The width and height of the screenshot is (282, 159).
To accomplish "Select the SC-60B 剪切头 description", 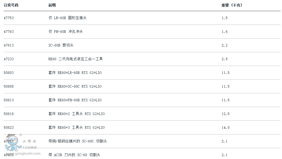I will tap(61, 45).
